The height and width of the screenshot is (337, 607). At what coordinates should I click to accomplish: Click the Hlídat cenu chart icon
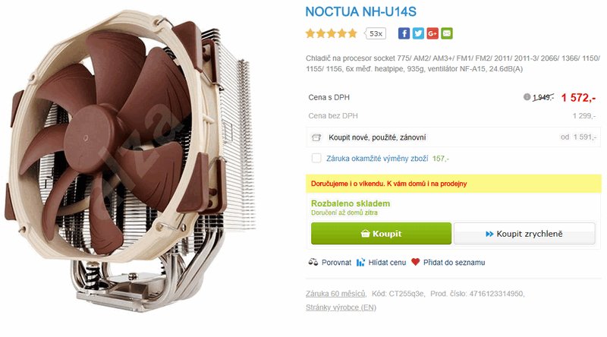coord(360,263)
